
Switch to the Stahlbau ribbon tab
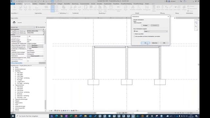coord(35,4)
